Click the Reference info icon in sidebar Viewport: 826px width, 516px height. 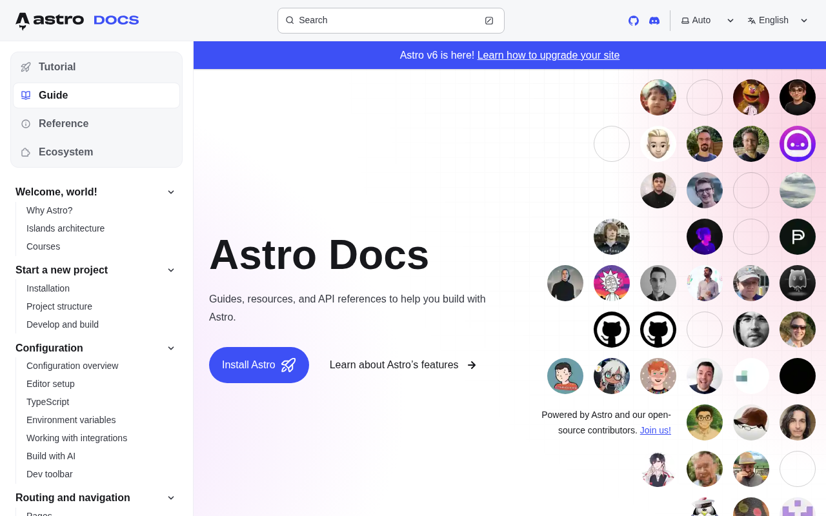click(x=26, y=124)
